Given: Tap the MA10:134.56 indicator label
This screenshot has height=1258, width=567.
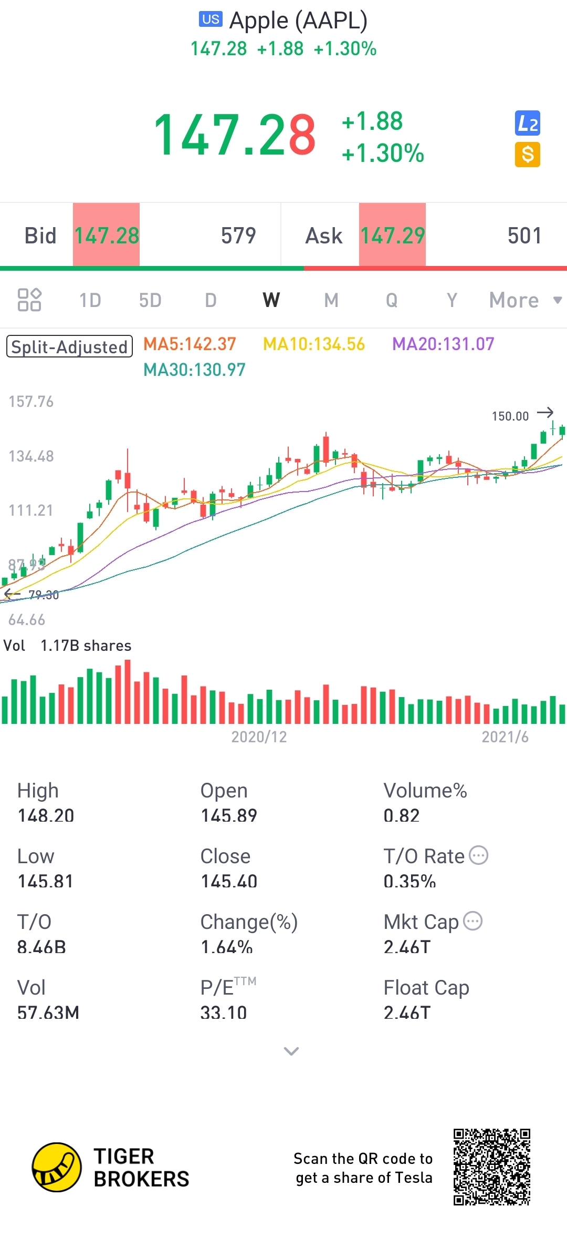Looking at the screenshot, I should 314,344.
